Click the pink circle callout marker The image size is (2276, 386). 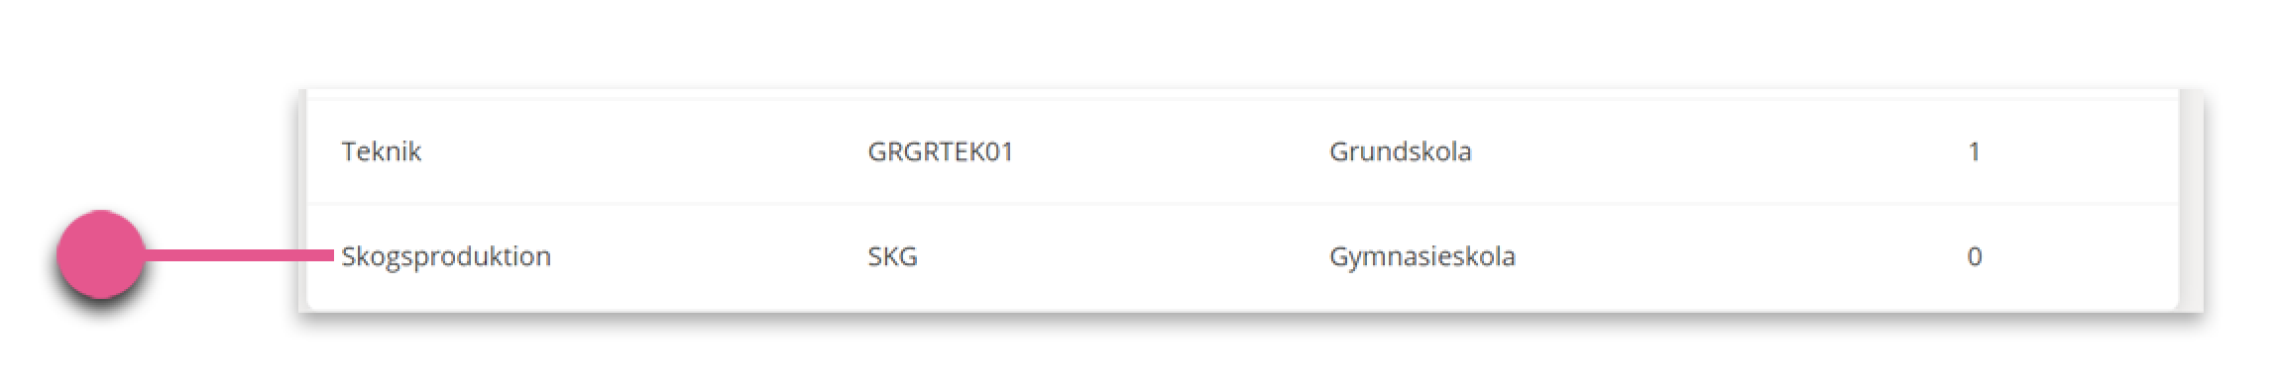(102, 254)
